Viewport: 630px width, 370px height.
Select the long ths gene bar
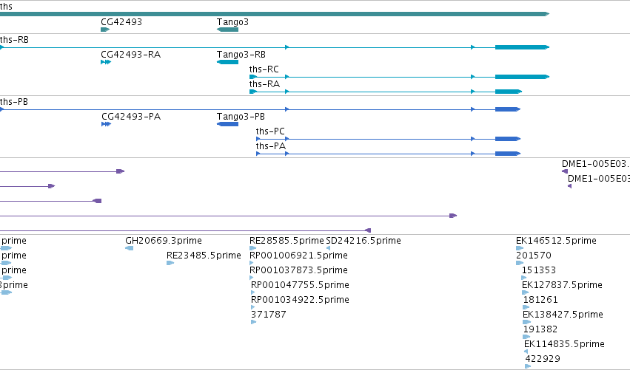click(275, 14)
